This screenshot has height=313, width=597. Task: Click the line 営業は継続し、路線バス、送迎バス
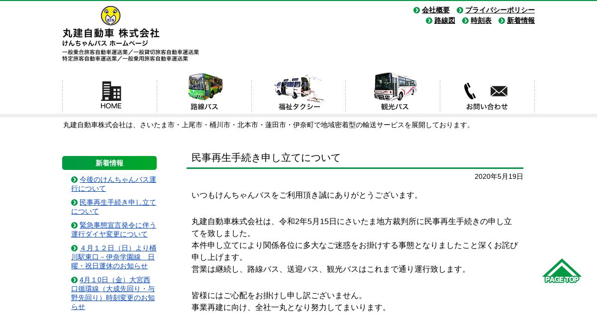(x=330, y=269)
